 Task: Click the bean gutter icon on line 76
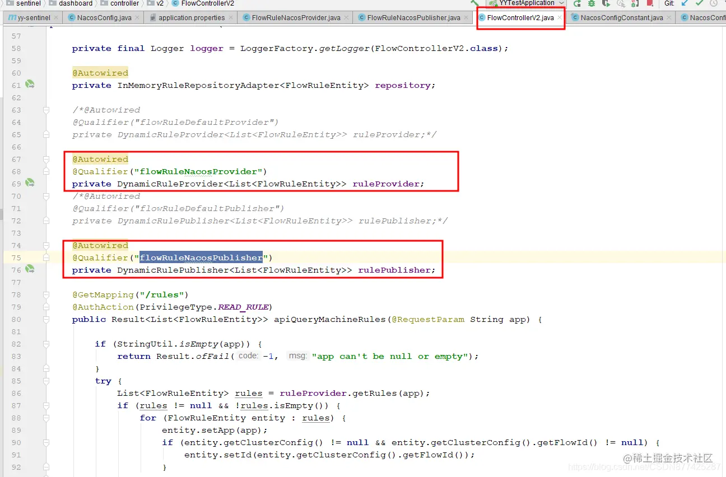(30, 270)
